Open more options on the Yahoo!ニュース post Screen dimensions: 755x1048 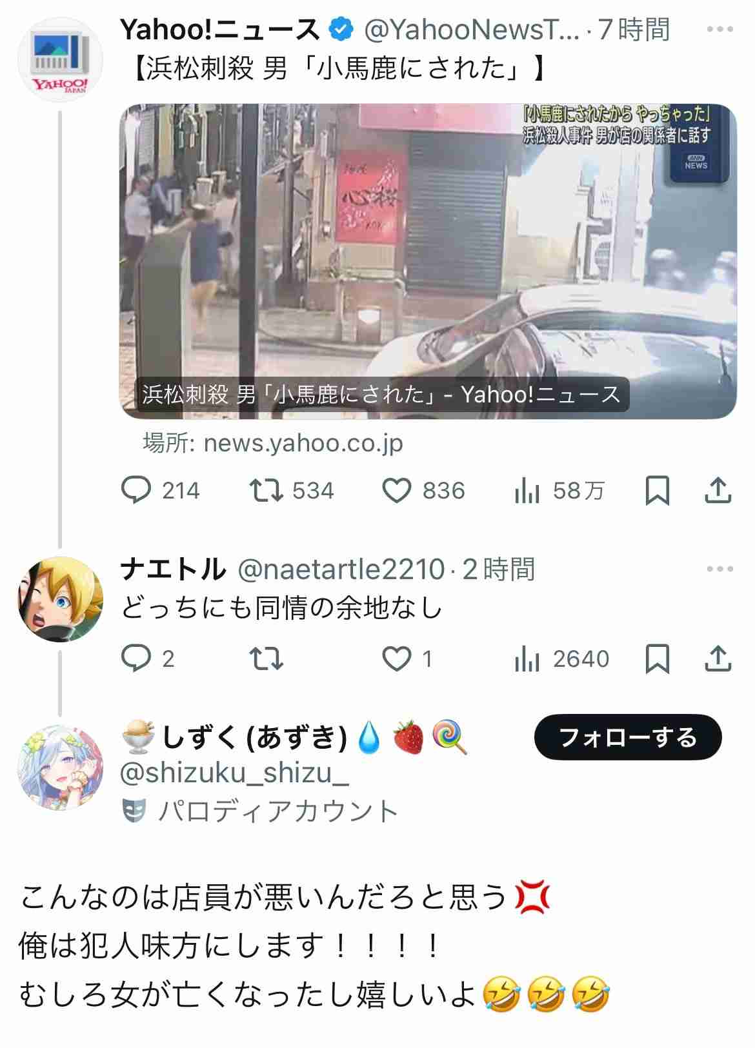point(720,30)
